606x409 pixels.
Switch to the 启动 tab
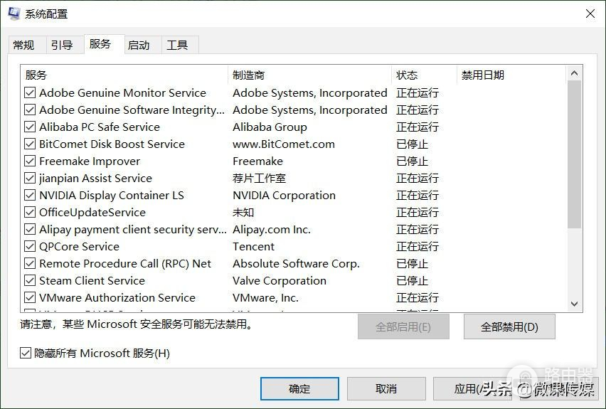[139, 45]
